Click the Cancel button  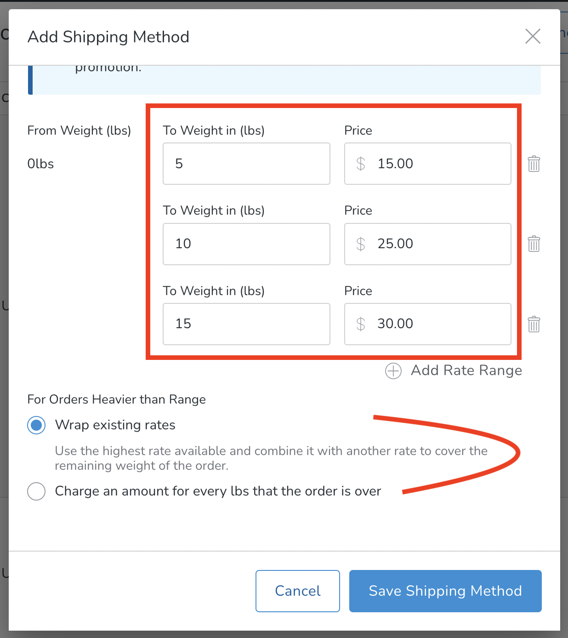point(297,591)
